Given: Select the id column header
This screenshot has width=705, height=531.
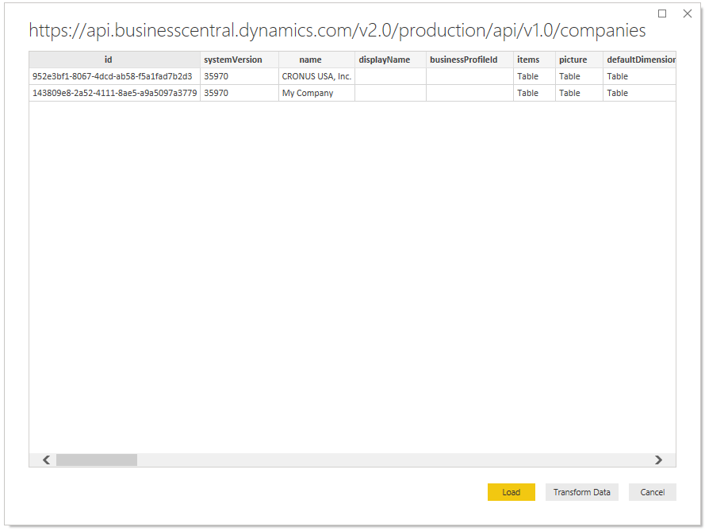Looking at the screenshot, I should click(x=108, y=60).
